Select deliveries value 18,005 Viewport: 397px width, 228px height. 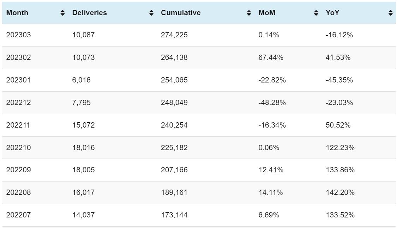tap(84, 170)
